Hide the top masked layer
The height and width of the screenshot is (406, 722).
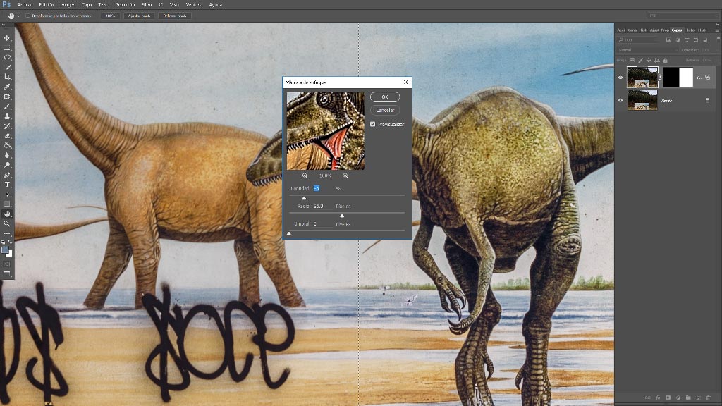click(x=620, y=78)
